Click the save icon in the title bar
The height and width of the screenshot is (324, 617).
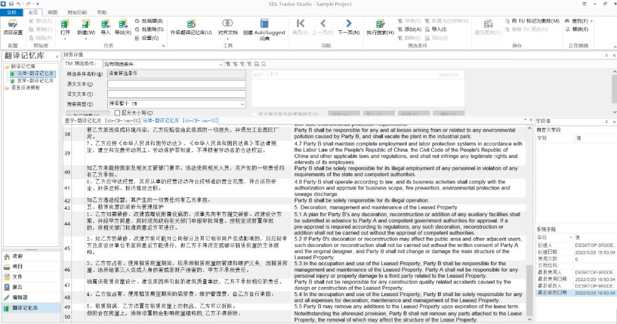tap(11, 4)
